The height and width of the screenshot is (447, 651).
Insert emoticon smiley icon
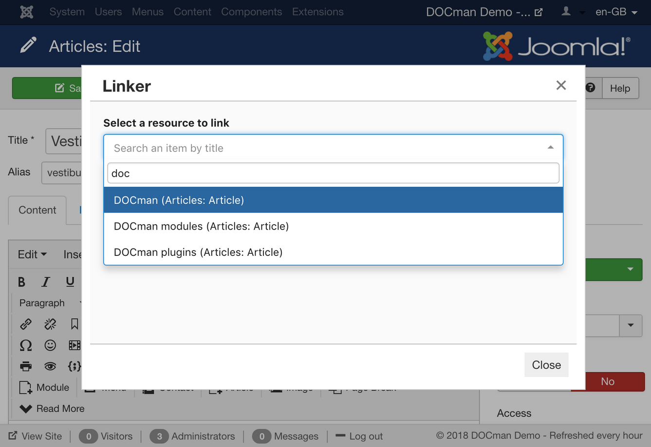(x=50, y=345)
